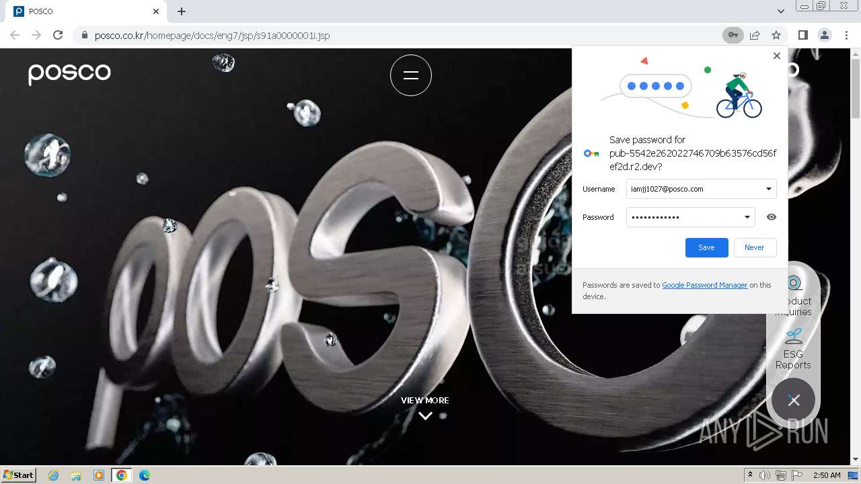Click the Save password button
Image resolution: width=861 pixels, height=484 pixels.
[706, 247]
